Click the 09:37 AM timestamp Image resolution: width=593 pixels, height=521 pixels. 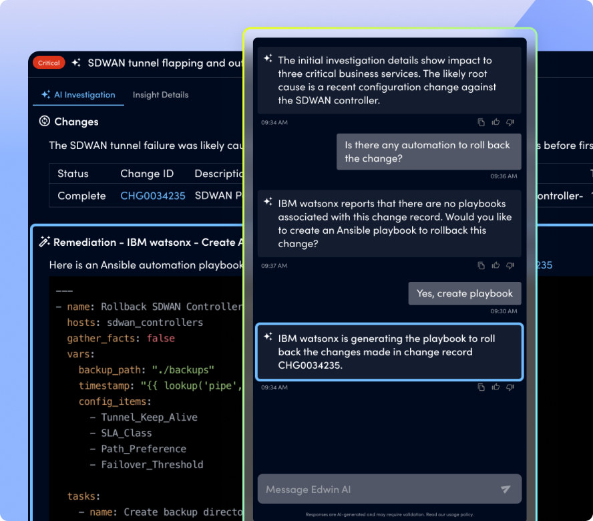point(274,266)
